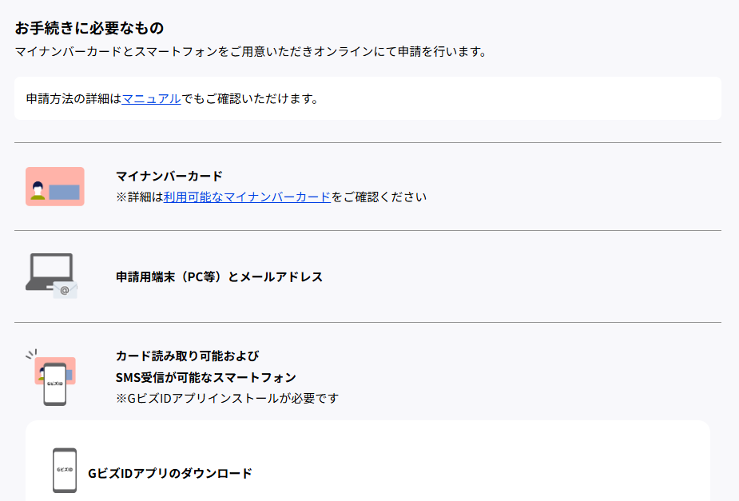This screenshot has width=739, height=501.
Task: Click the person avatar on the card icon
Action: (38, 191)
